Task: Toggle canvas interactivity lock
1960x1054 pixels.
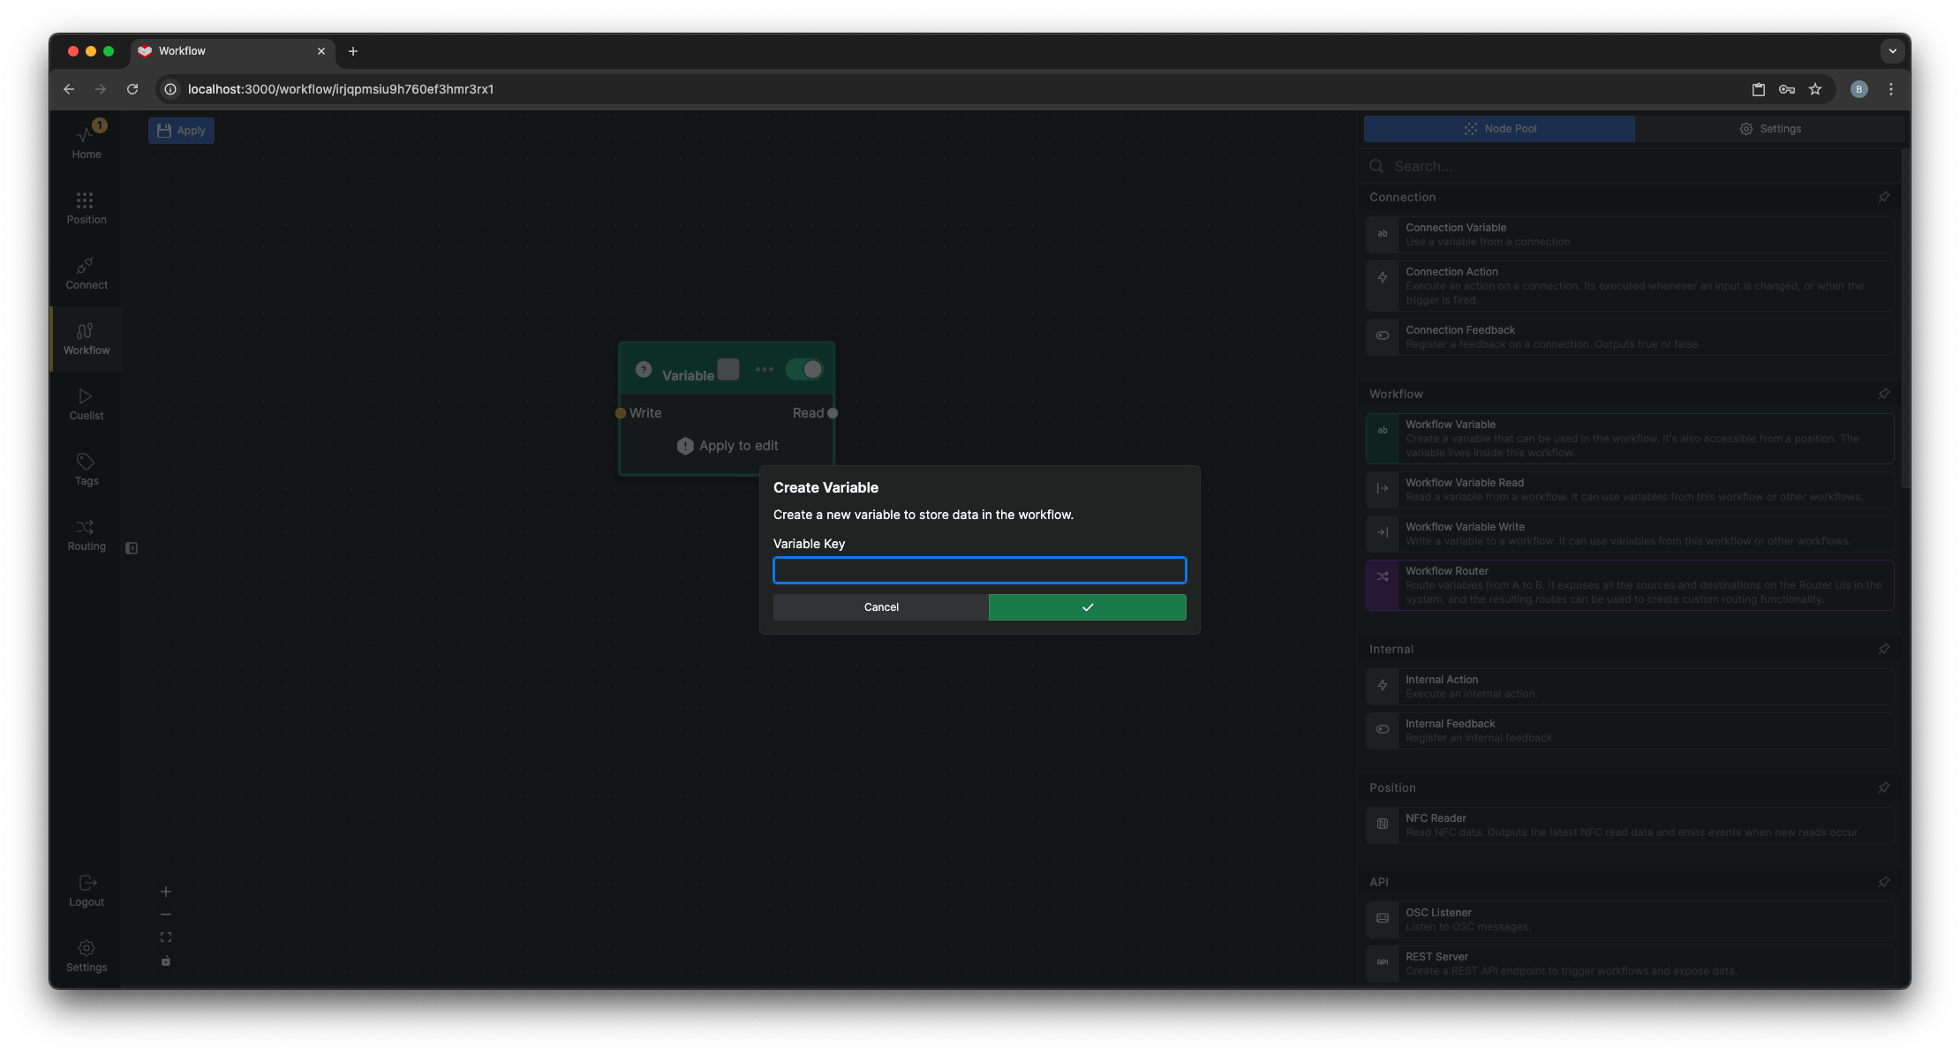Action: (166, 960)
